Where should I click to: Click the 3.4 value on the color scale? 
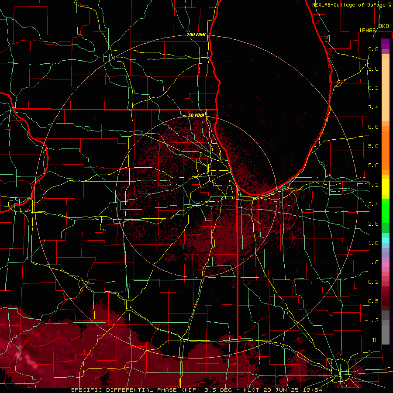pos(373,204)
